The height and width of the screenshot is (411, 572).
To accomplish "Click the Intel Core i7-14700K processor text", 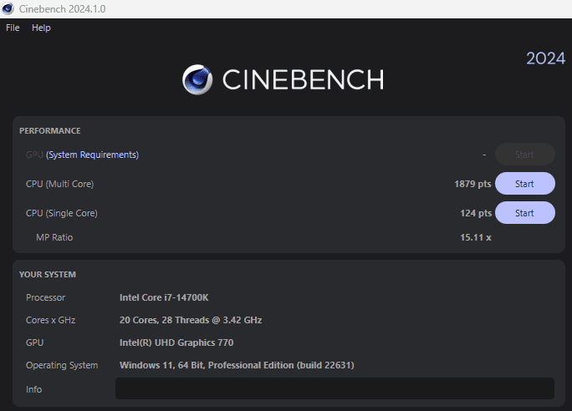I will (164, 297).
